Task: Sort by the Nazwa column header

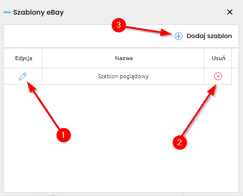Action: 124,58
